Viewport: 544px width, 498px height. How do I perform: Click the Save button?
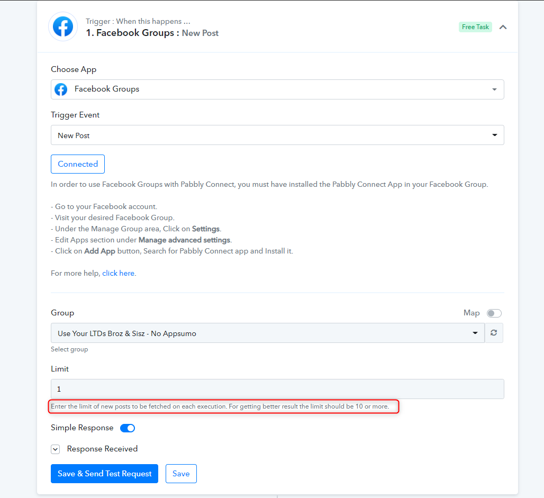click(181, 474)
